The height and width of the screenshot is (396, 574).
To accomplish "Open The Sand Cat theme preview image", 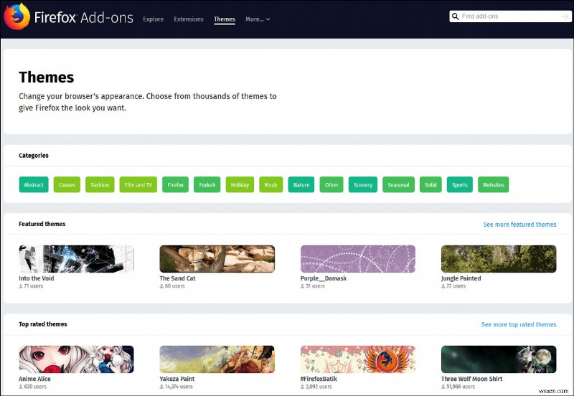I will [217, 259].
